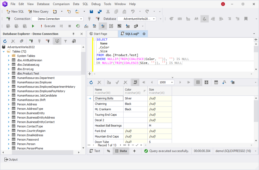
Task: Select the Person.Address table
Action: 27,104
